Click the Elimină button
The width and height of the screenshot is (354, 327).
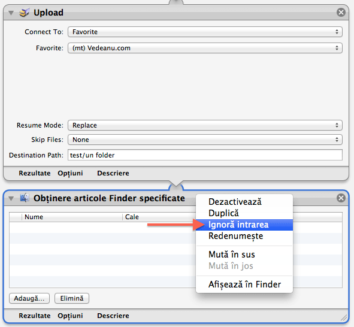[72, 298]
